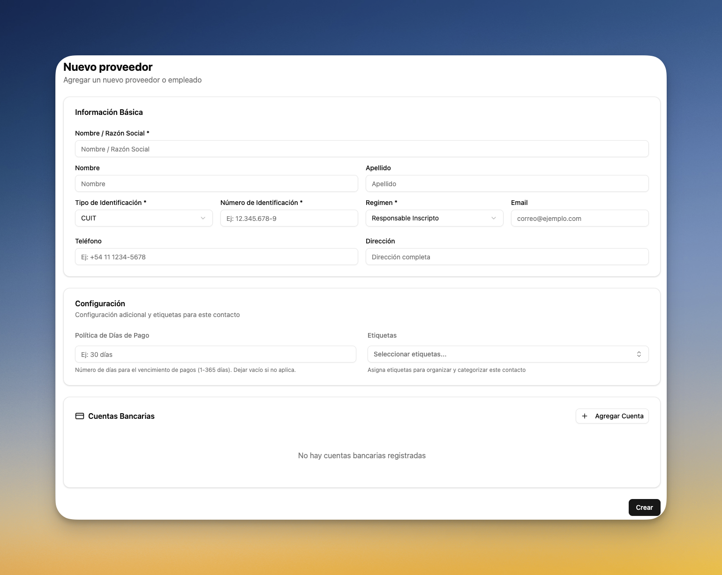Open the Tipo de Identificación CUIT dropdown
The height and width of the screenshot is (575, 722).
(143, 218)
